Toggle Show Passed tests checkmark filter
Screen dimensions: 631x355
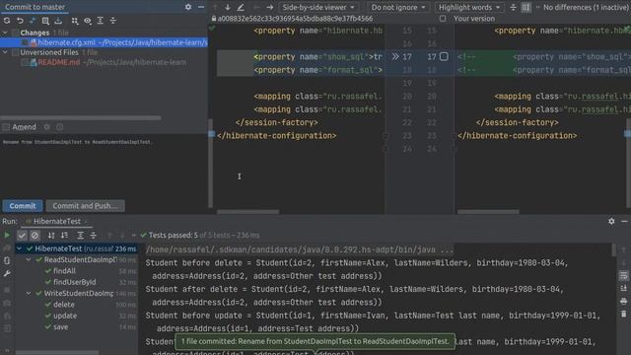click(x=22, y=235)
